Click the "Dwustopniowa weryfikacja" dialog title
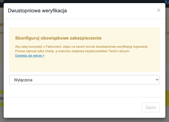 tap(37, 11)
